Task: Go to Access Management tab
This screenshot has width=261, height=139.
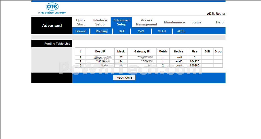Action: tap(147, 22)
